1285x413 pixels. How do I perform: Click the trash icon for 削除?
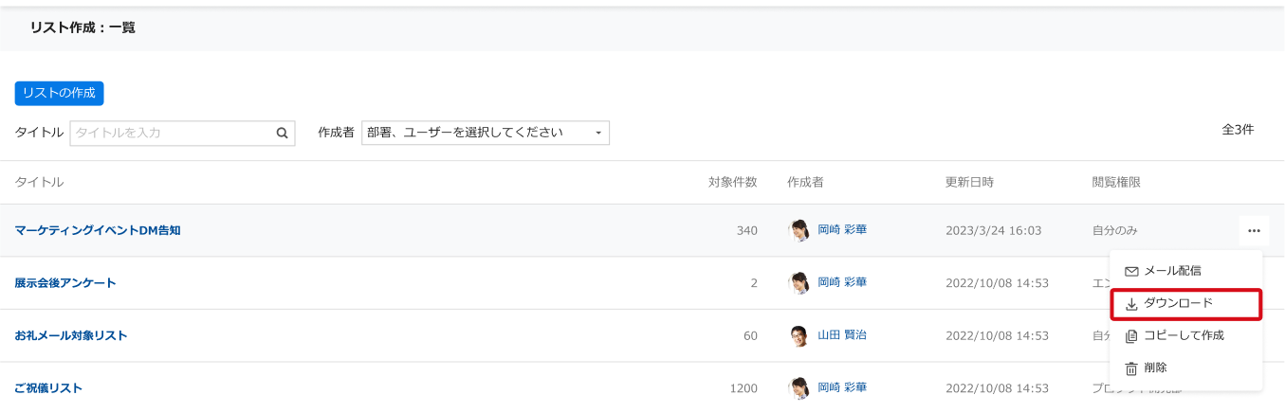[1130, 368]
